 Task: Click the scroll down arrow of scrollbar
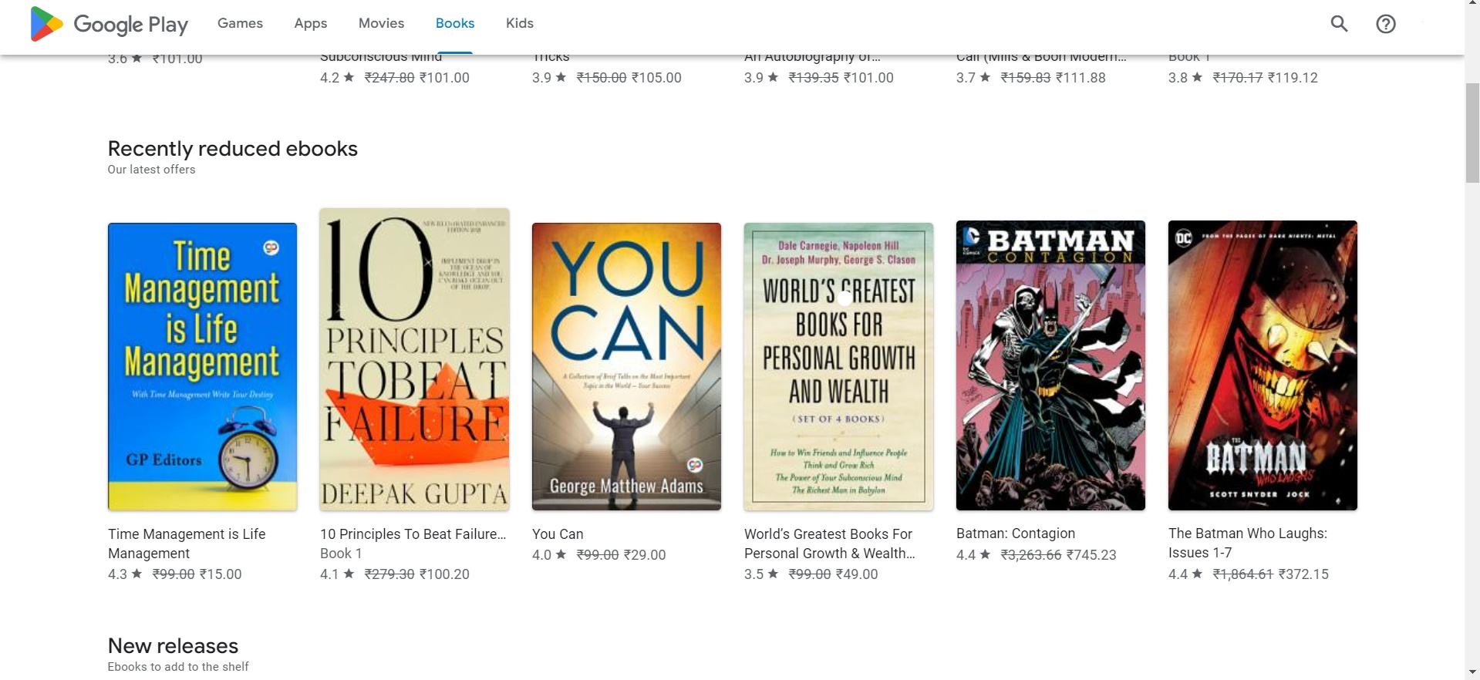(x=1472, y=672)
